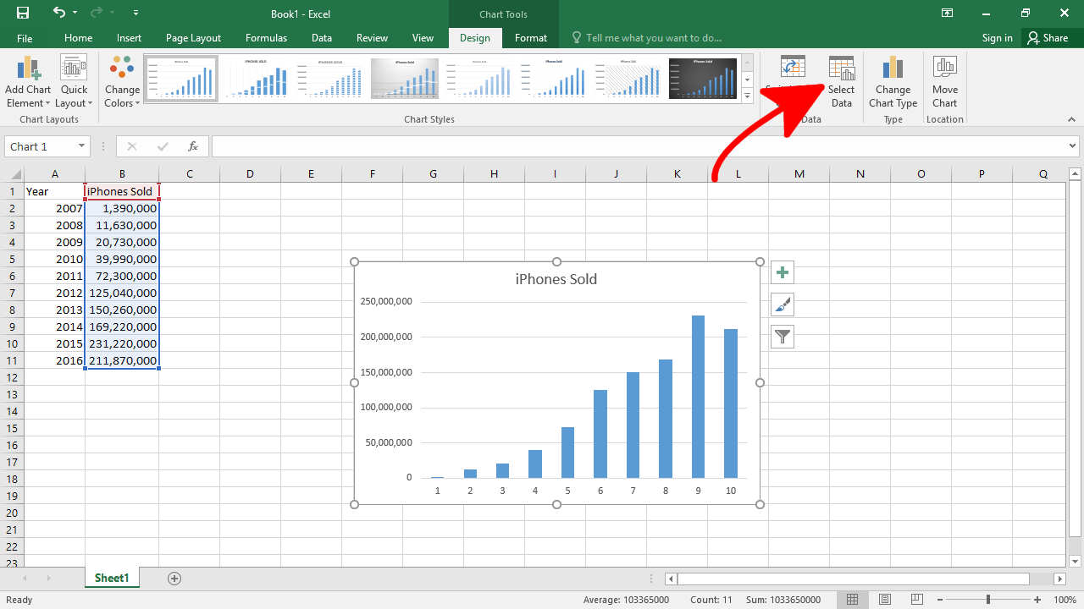The height and width of the screenshot is (609, 1084).
Task: Click cell B1 iPhones Sold header
Action: click(x=122, y=191)
